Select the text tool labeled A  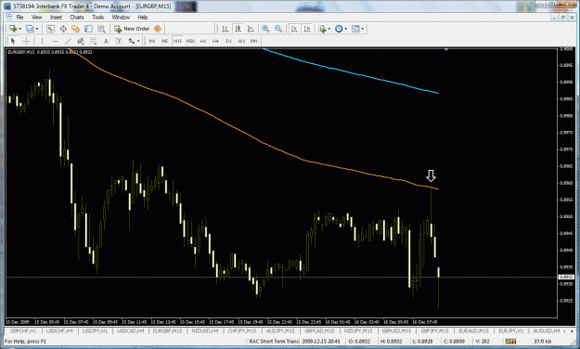pyautogui.click(x=106, y=41)
